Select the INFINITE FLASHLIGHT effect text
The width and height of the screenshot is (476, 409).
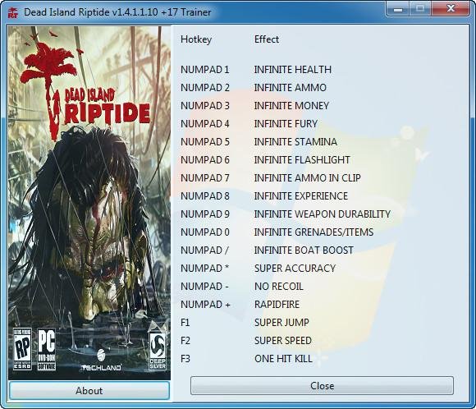[x=302, y=160]
